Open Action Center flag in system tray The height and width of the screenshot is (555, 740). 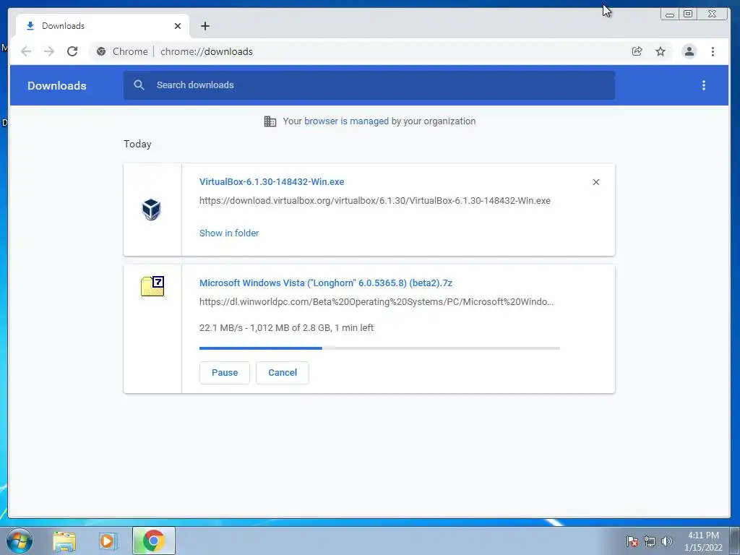[x=632, y=541]
